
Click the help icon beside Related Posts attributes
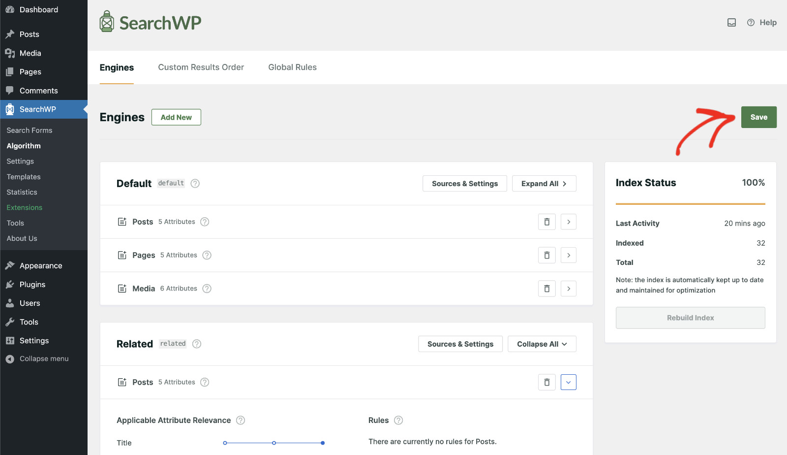205,382
